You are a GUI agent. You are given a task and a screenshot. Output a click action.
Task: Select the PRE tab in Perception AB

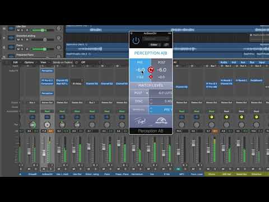click(x=140, y=62)
